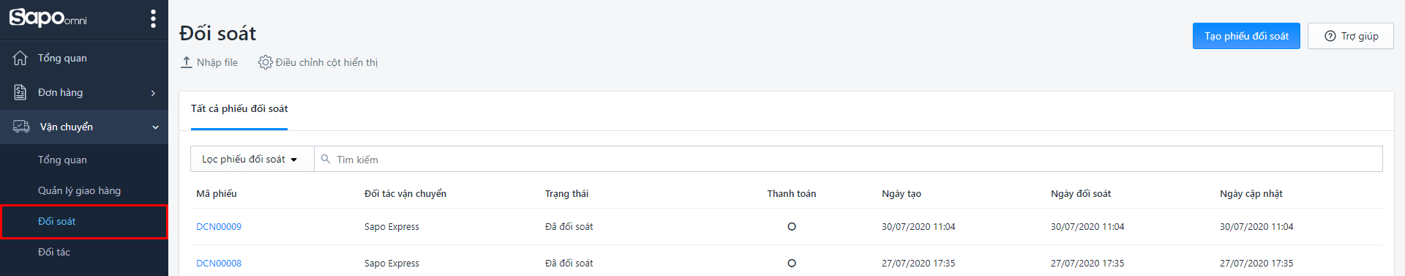
Task: Click the Tạo phiếu đối soát button
Action: (1246, 36)
